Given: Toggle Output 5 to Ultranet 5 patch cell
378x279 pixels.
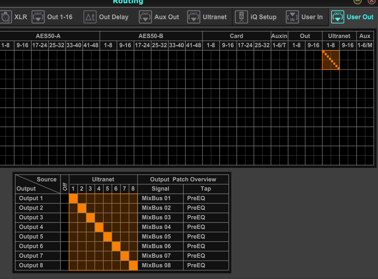Looking at the screenshot, I should click(108, 237).
